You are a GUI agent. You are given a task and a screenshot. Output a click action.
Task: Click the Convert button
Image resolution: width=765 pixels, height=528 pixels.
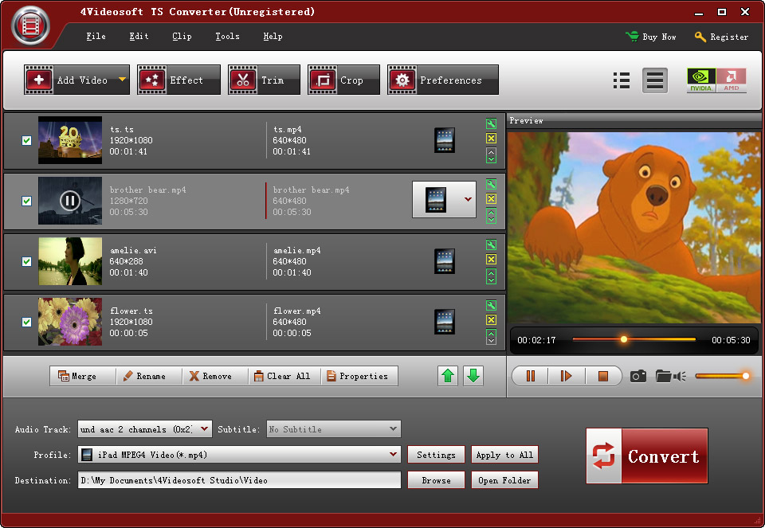point(647,456)
